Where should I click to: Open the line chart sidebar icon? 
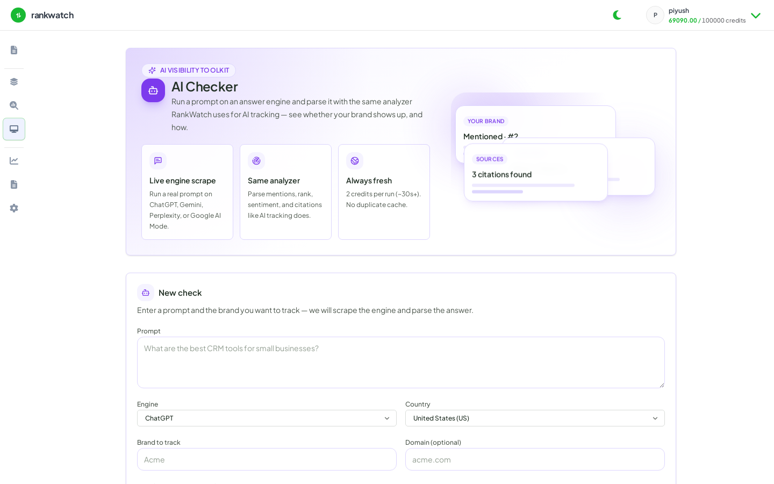point(14,161)
